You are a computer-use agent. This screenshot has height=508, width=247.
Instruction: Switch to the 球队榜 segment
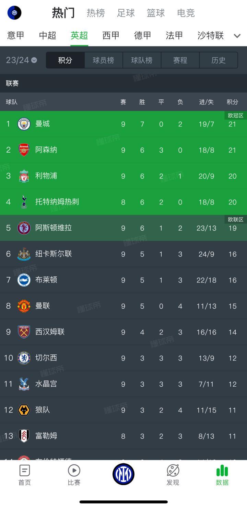(142, 60)
